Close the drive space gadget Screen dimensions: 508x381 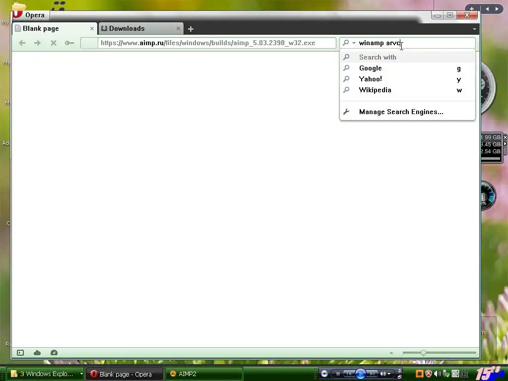505,137
